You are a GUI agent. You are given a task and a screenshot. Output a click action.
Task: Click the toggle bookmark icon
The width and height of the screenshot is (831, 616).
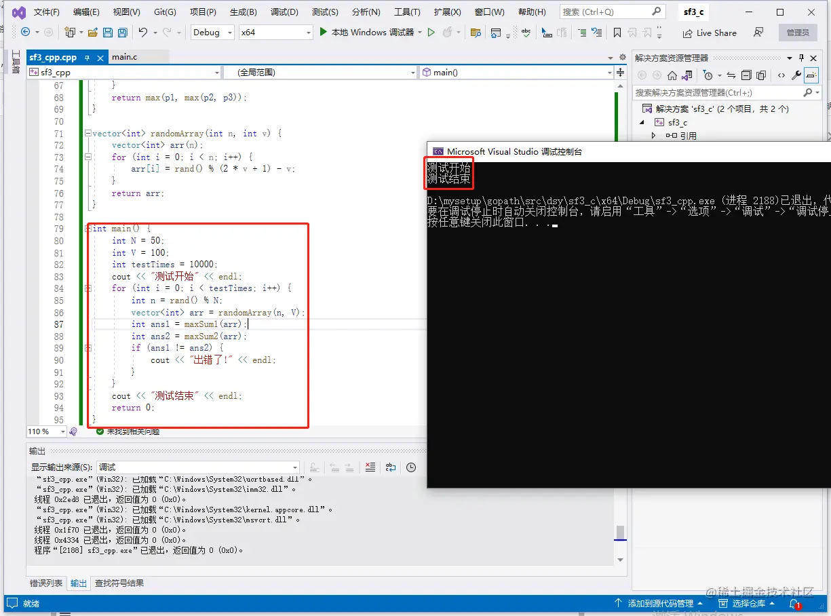click(617, 32)
